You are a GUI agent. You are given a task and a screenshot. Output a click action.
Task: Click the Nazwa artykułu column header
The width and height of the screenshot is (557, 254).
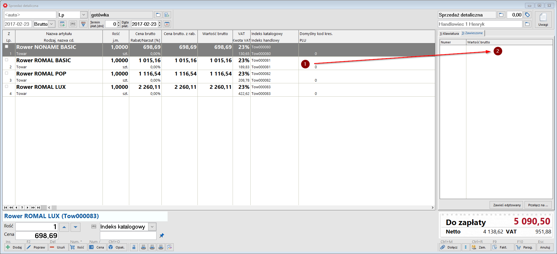[59, 34]
